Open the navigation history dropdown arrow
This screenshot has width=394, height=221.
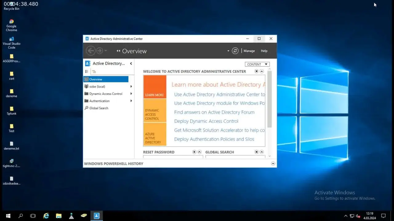[106, 51]
